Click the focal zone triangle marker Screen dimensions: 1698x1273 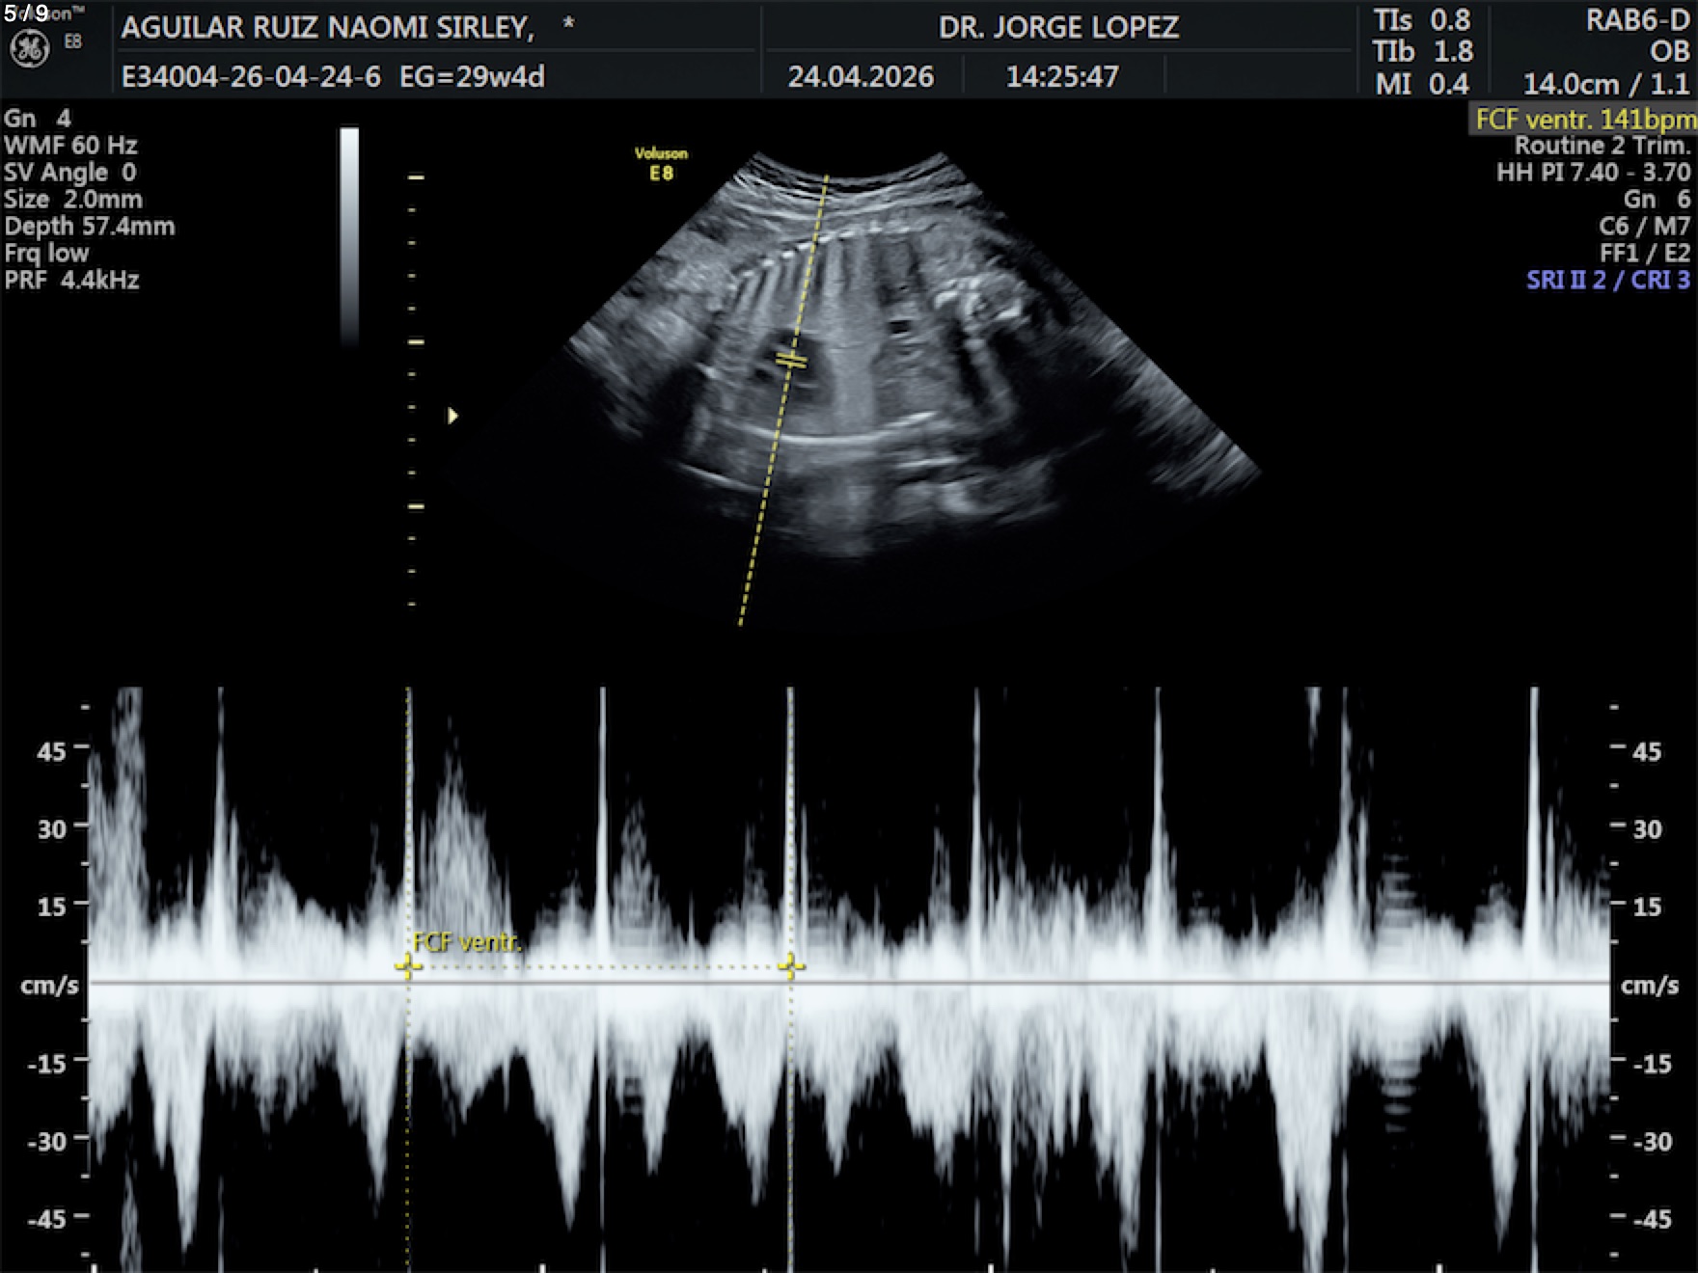pos(452,416)
